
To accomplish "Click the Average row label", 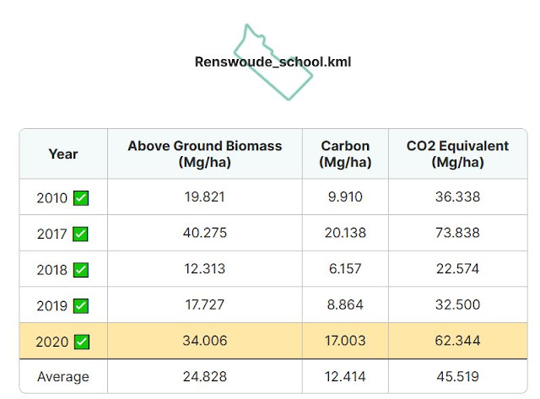I will (x=63, y=376).
